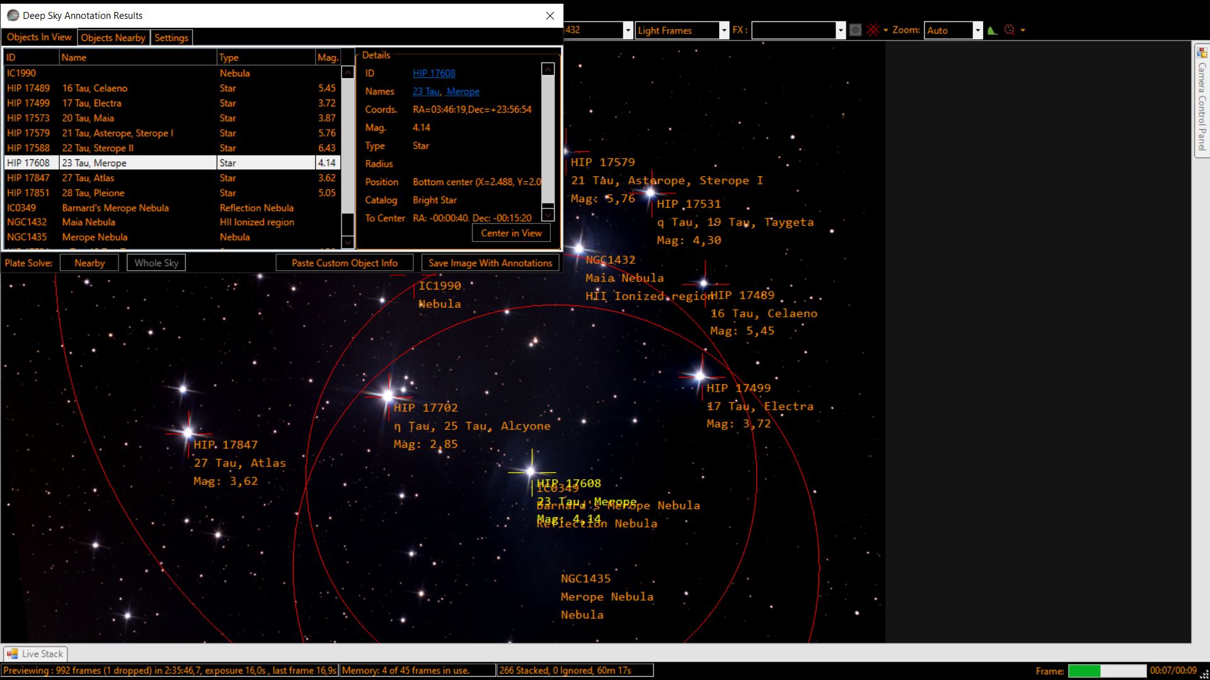Show the green histogram icon

click(993, 30)
